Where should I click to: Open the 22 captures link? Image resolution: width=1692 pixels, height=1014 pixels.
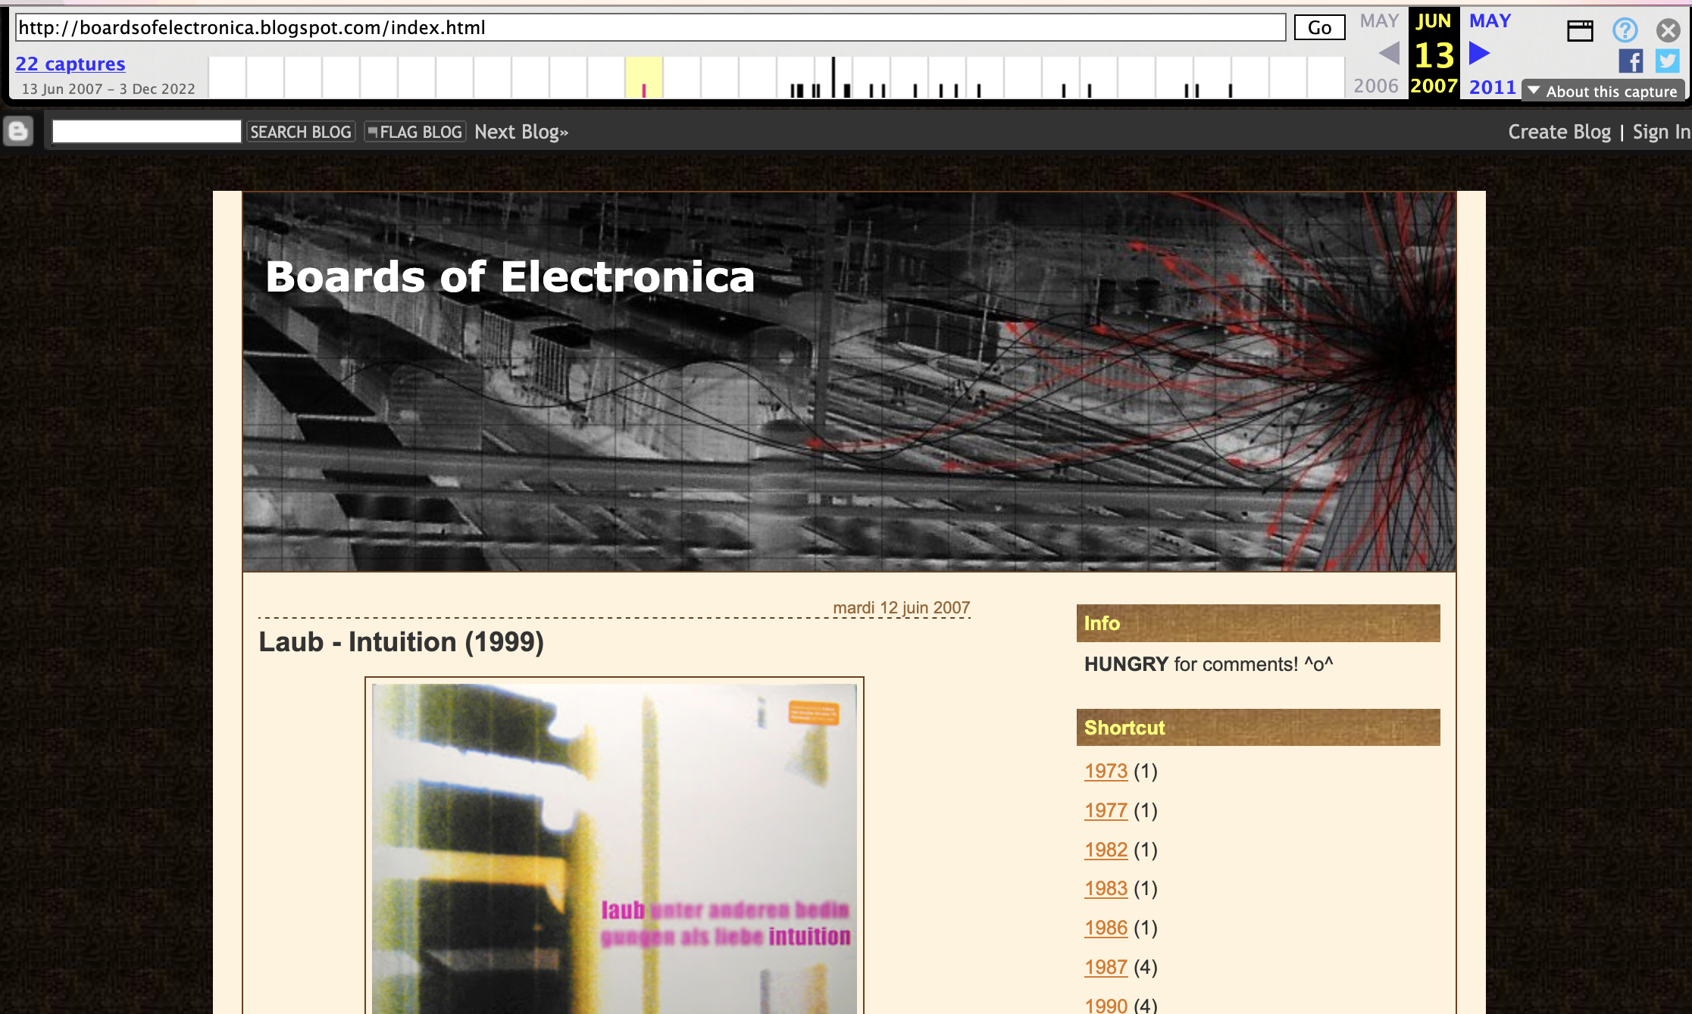[x=71, y=64]
